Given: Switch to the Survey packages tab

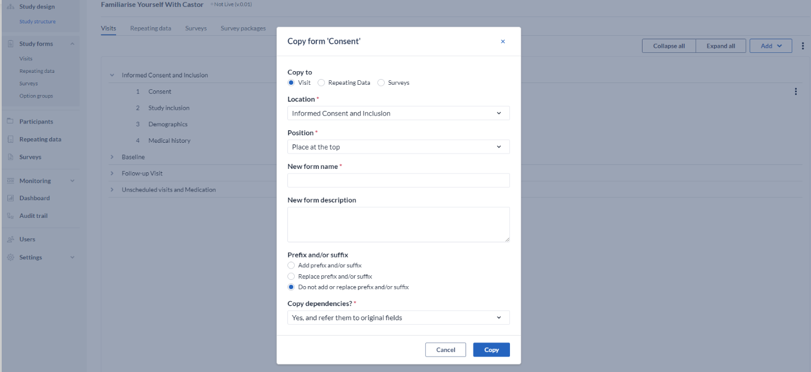Looking at the screenshot, I should [x=243, y=28].
